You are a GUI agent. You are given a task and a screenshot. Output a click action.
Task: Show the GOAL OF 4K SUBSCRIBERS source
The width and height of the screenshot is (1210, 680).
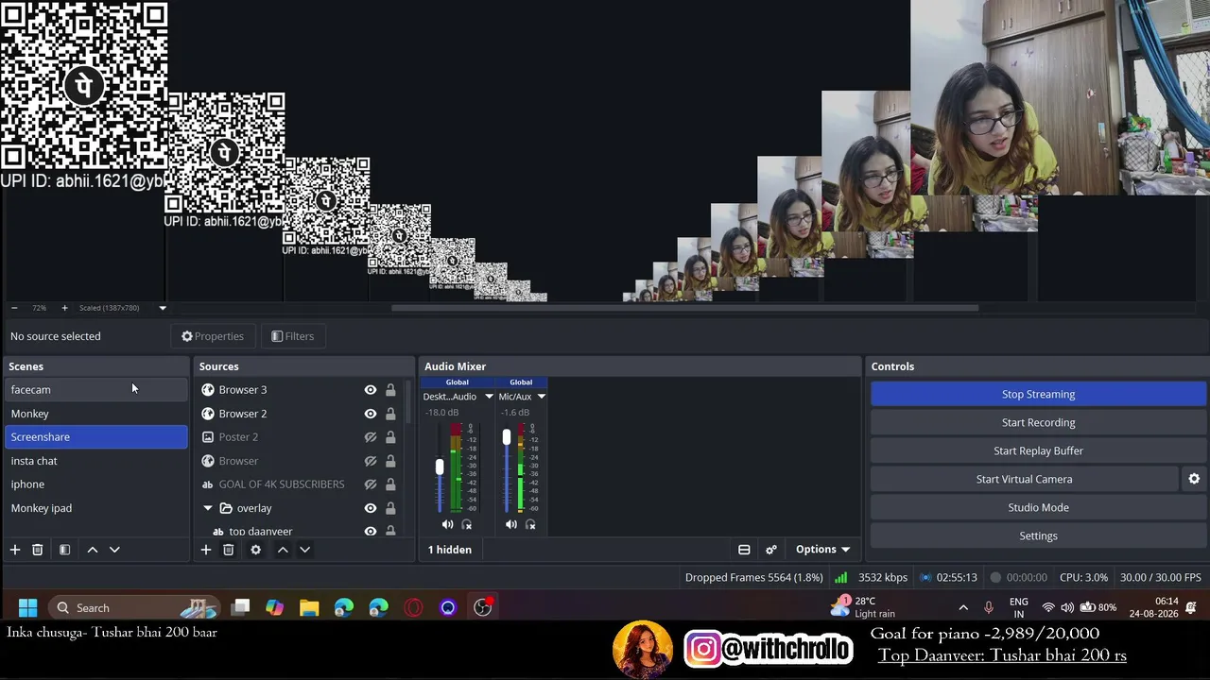[371, 484]
